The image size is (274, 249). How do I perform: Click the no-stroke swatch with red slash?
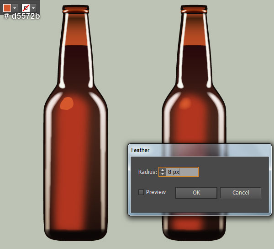[x=26, y=8]
